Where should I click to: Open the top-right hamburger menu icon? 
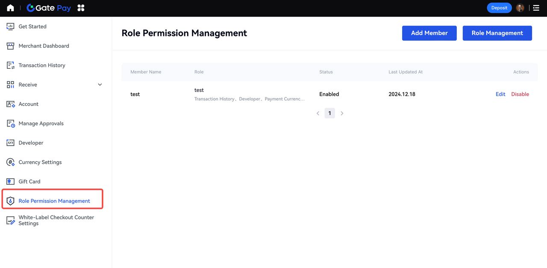536,8
